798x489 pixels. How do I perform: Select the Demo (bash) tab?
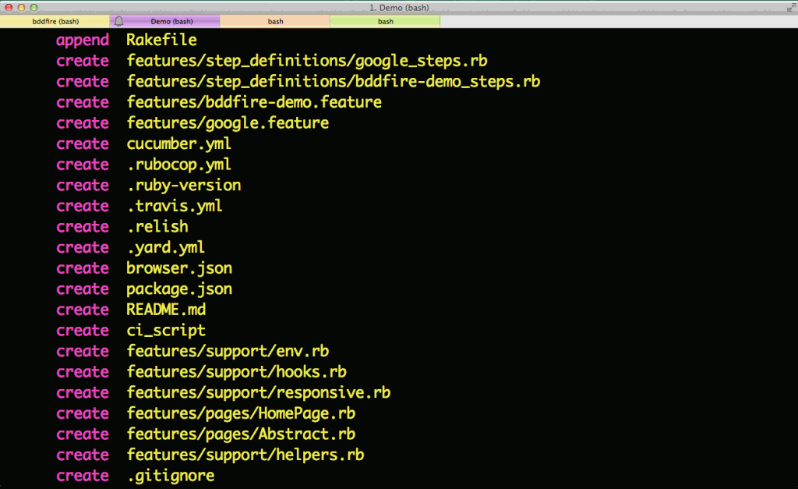click(171, 22)
